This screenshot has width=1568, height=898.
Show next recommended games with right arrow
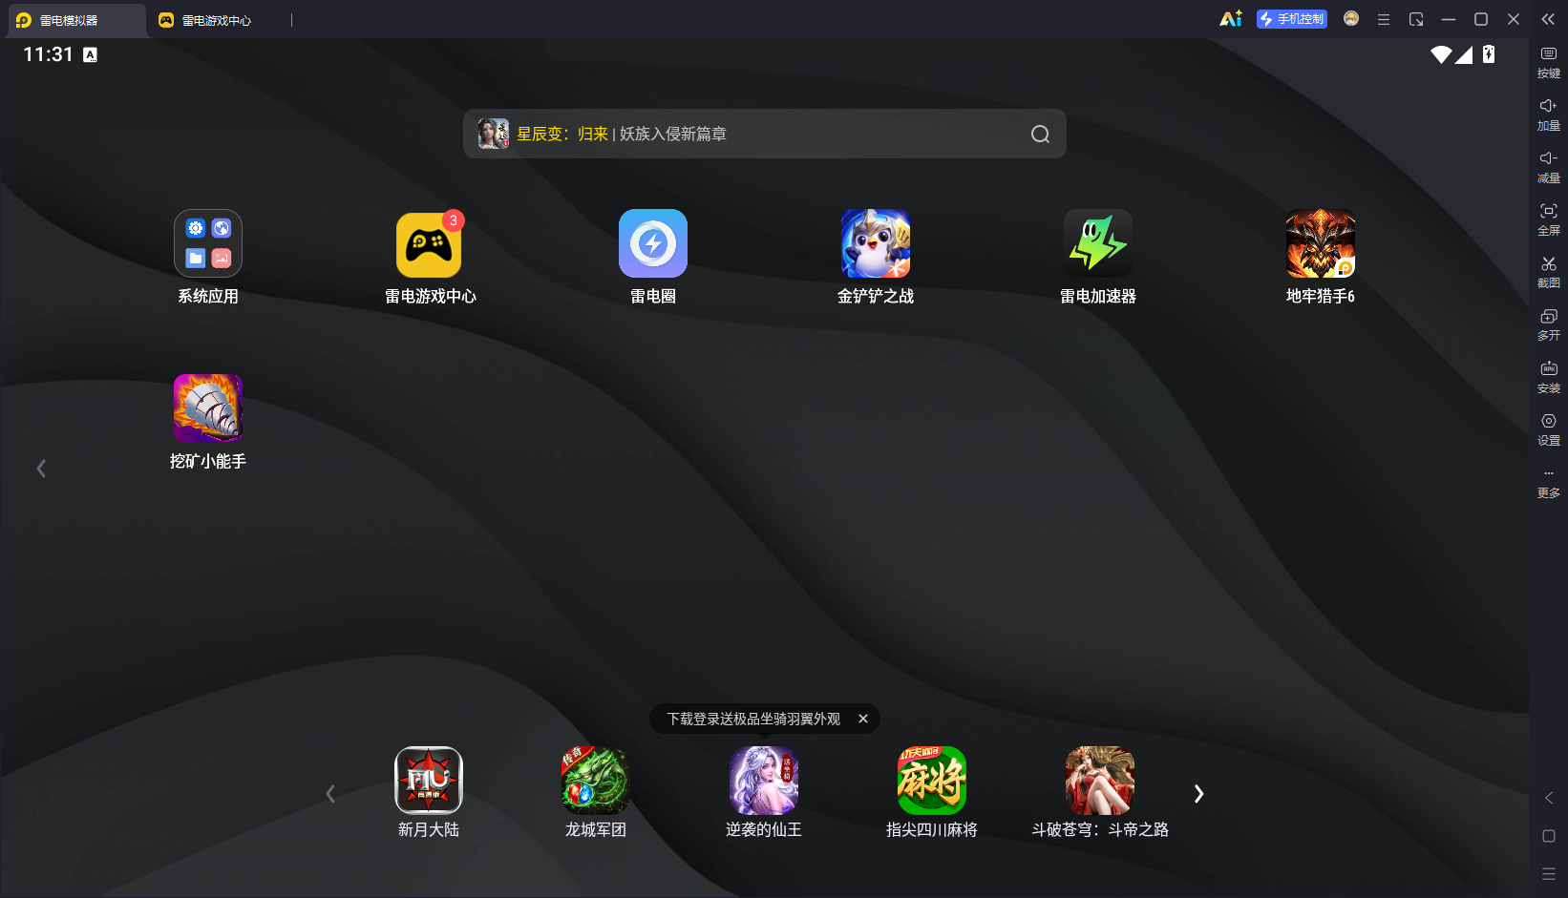coord(1198,794)
